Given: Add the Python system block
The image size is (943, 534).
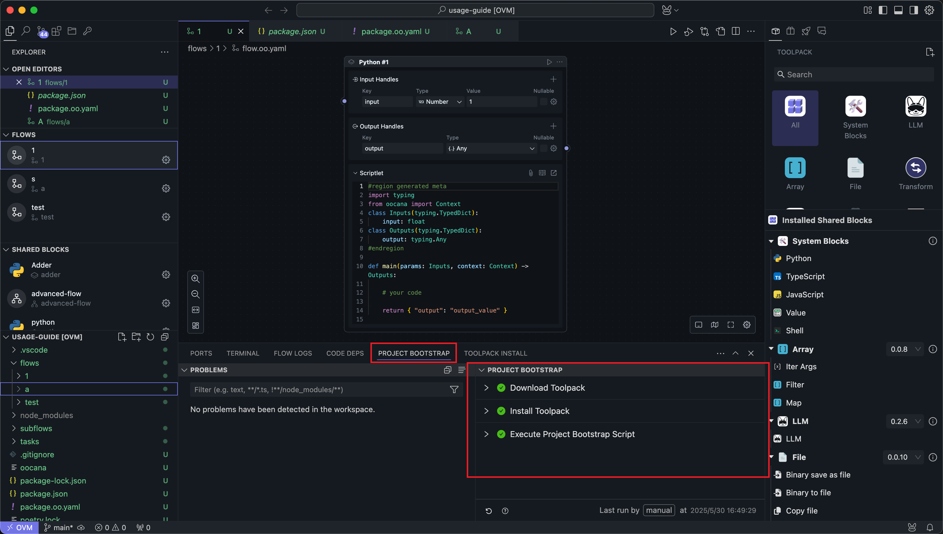Looking at the screenshot, I should pyautogui.click(x=798, y=259).
